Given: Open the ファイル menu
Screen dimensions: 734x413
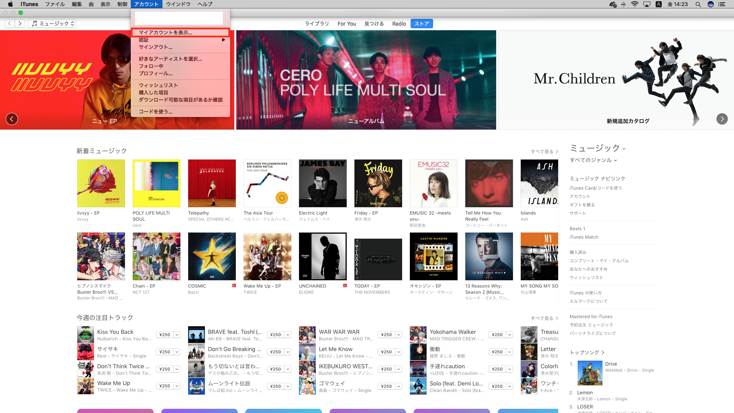Looking at the screenshot, I should (x=55, y=4).
